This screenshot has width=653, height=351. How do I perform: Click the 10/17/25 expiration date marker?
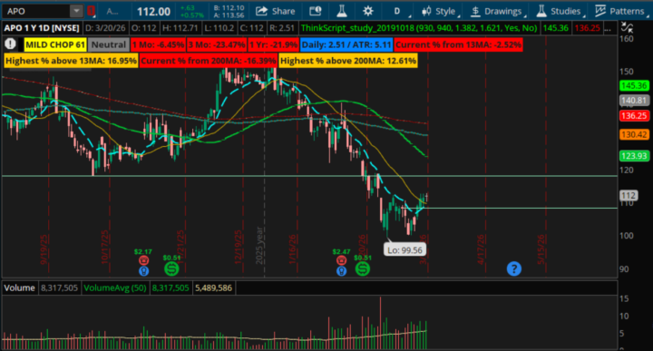tap(104, 247)
